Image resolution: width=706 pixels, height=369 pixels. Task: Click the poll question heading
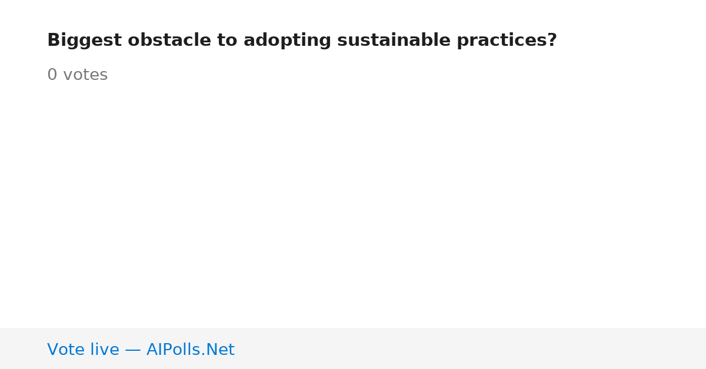pos(302,41)
